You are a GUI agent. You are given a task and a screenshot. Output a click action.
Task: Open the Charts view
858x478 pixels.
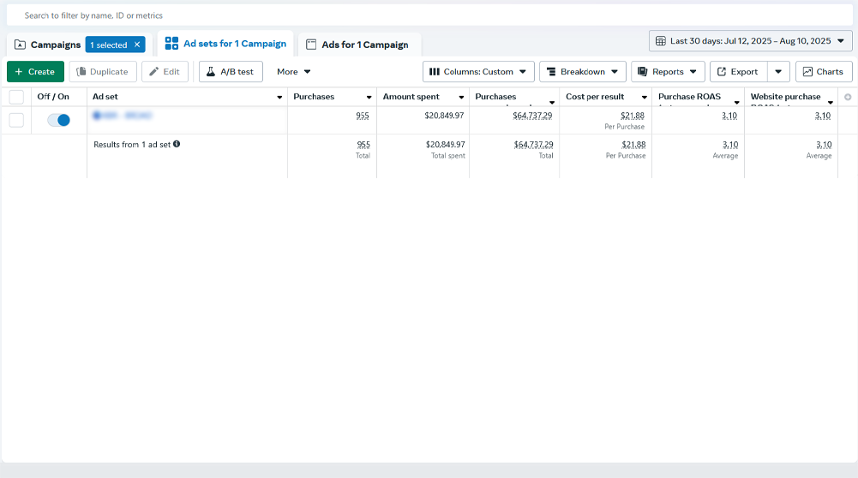[x=823, y=72]
